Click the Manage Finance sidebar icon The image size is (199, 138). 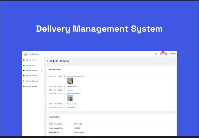click(x=24, y=76)
